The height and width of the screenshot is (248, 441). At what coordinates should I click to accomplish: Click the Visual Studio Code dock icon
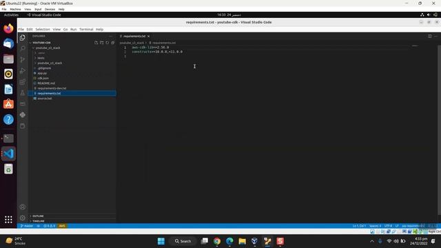(x=8, y=154)
